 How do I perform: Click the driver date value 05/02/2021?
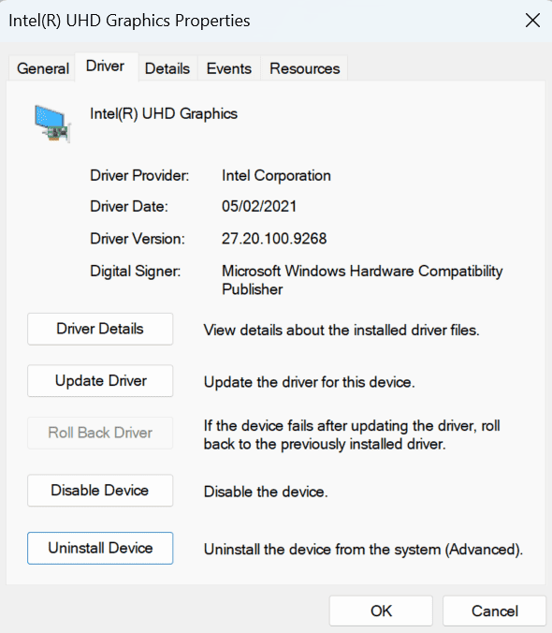point(259,206)
